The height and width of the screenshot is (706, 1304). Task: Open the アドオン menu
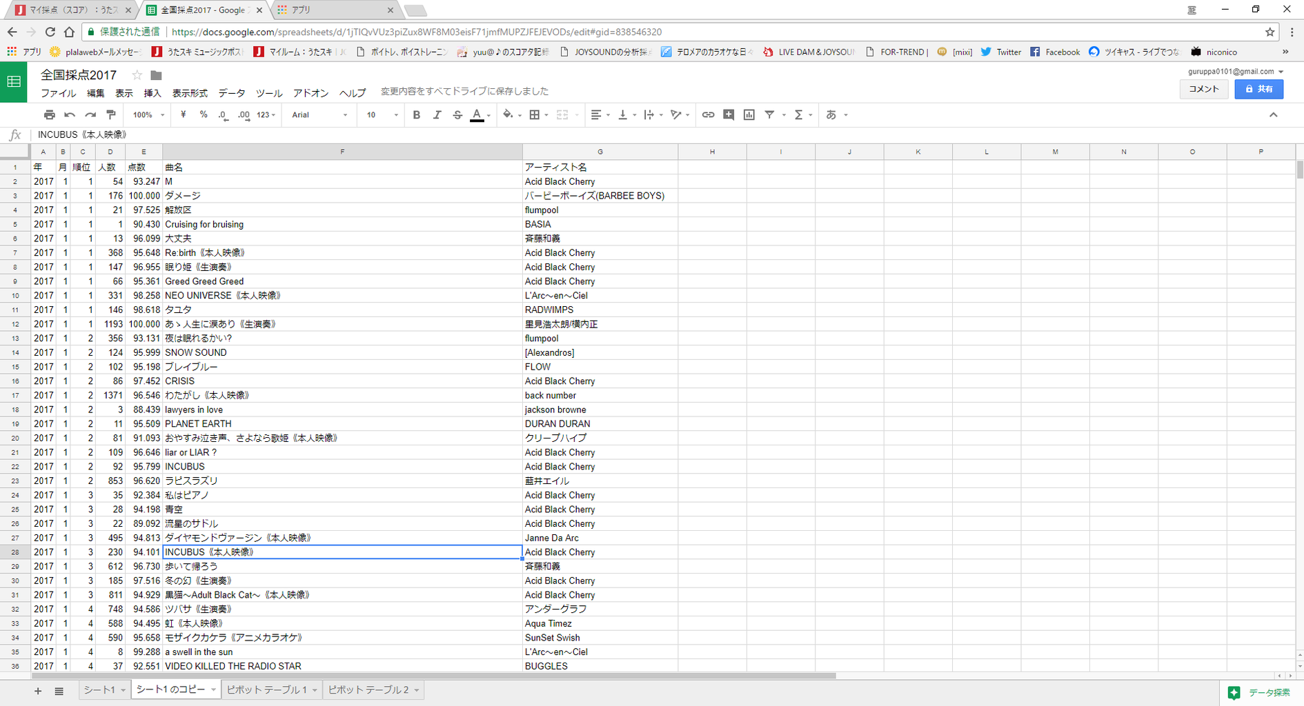(310, 93)
